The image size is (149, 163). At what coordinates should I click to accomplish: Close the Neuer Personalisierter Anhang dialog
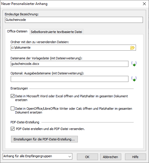pyautogui.click(x=144, y=4)
